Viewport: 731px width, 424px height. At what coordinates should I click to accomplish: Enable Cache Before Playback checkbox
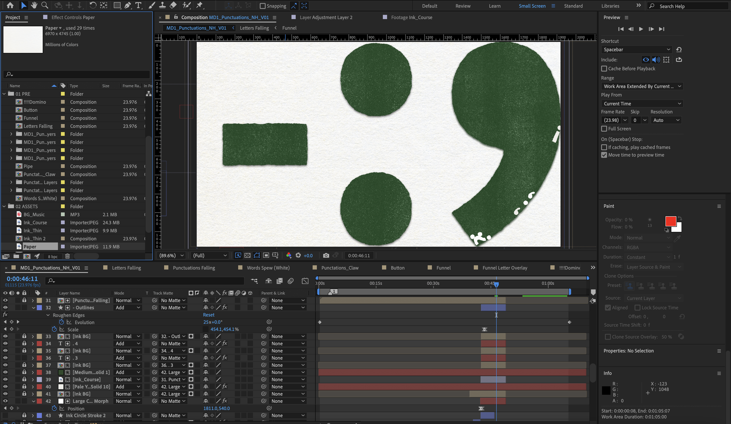(604, 68)
